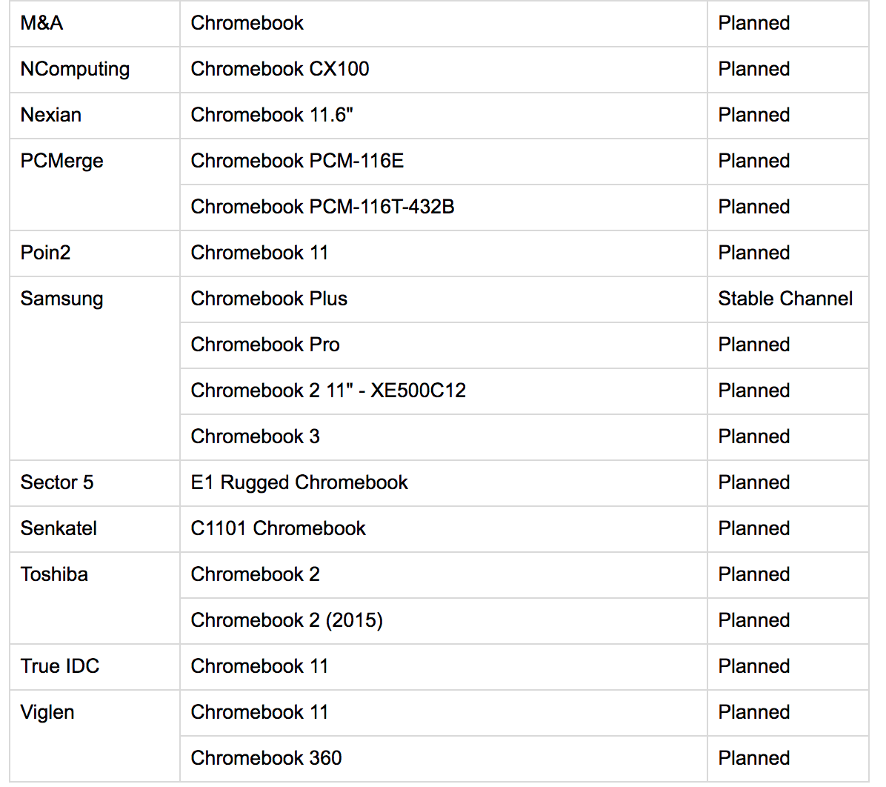Click the Poin2 manufacturer name
886x787 pixels.
45,253
